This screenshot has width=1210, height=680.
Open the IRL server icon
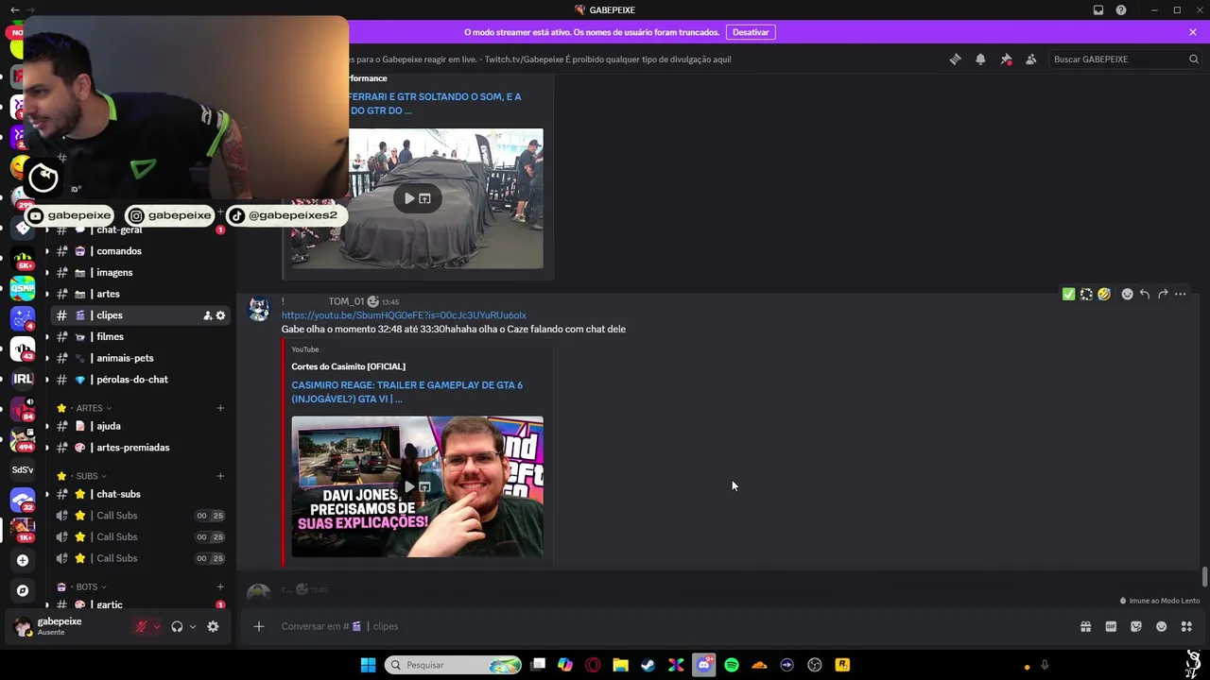pyautogui.click(x=23, y=379)
